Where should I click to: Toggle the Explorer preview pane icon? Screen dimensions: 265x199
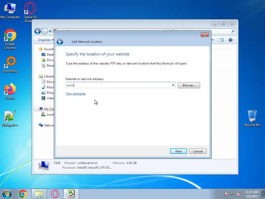point(221,40)
